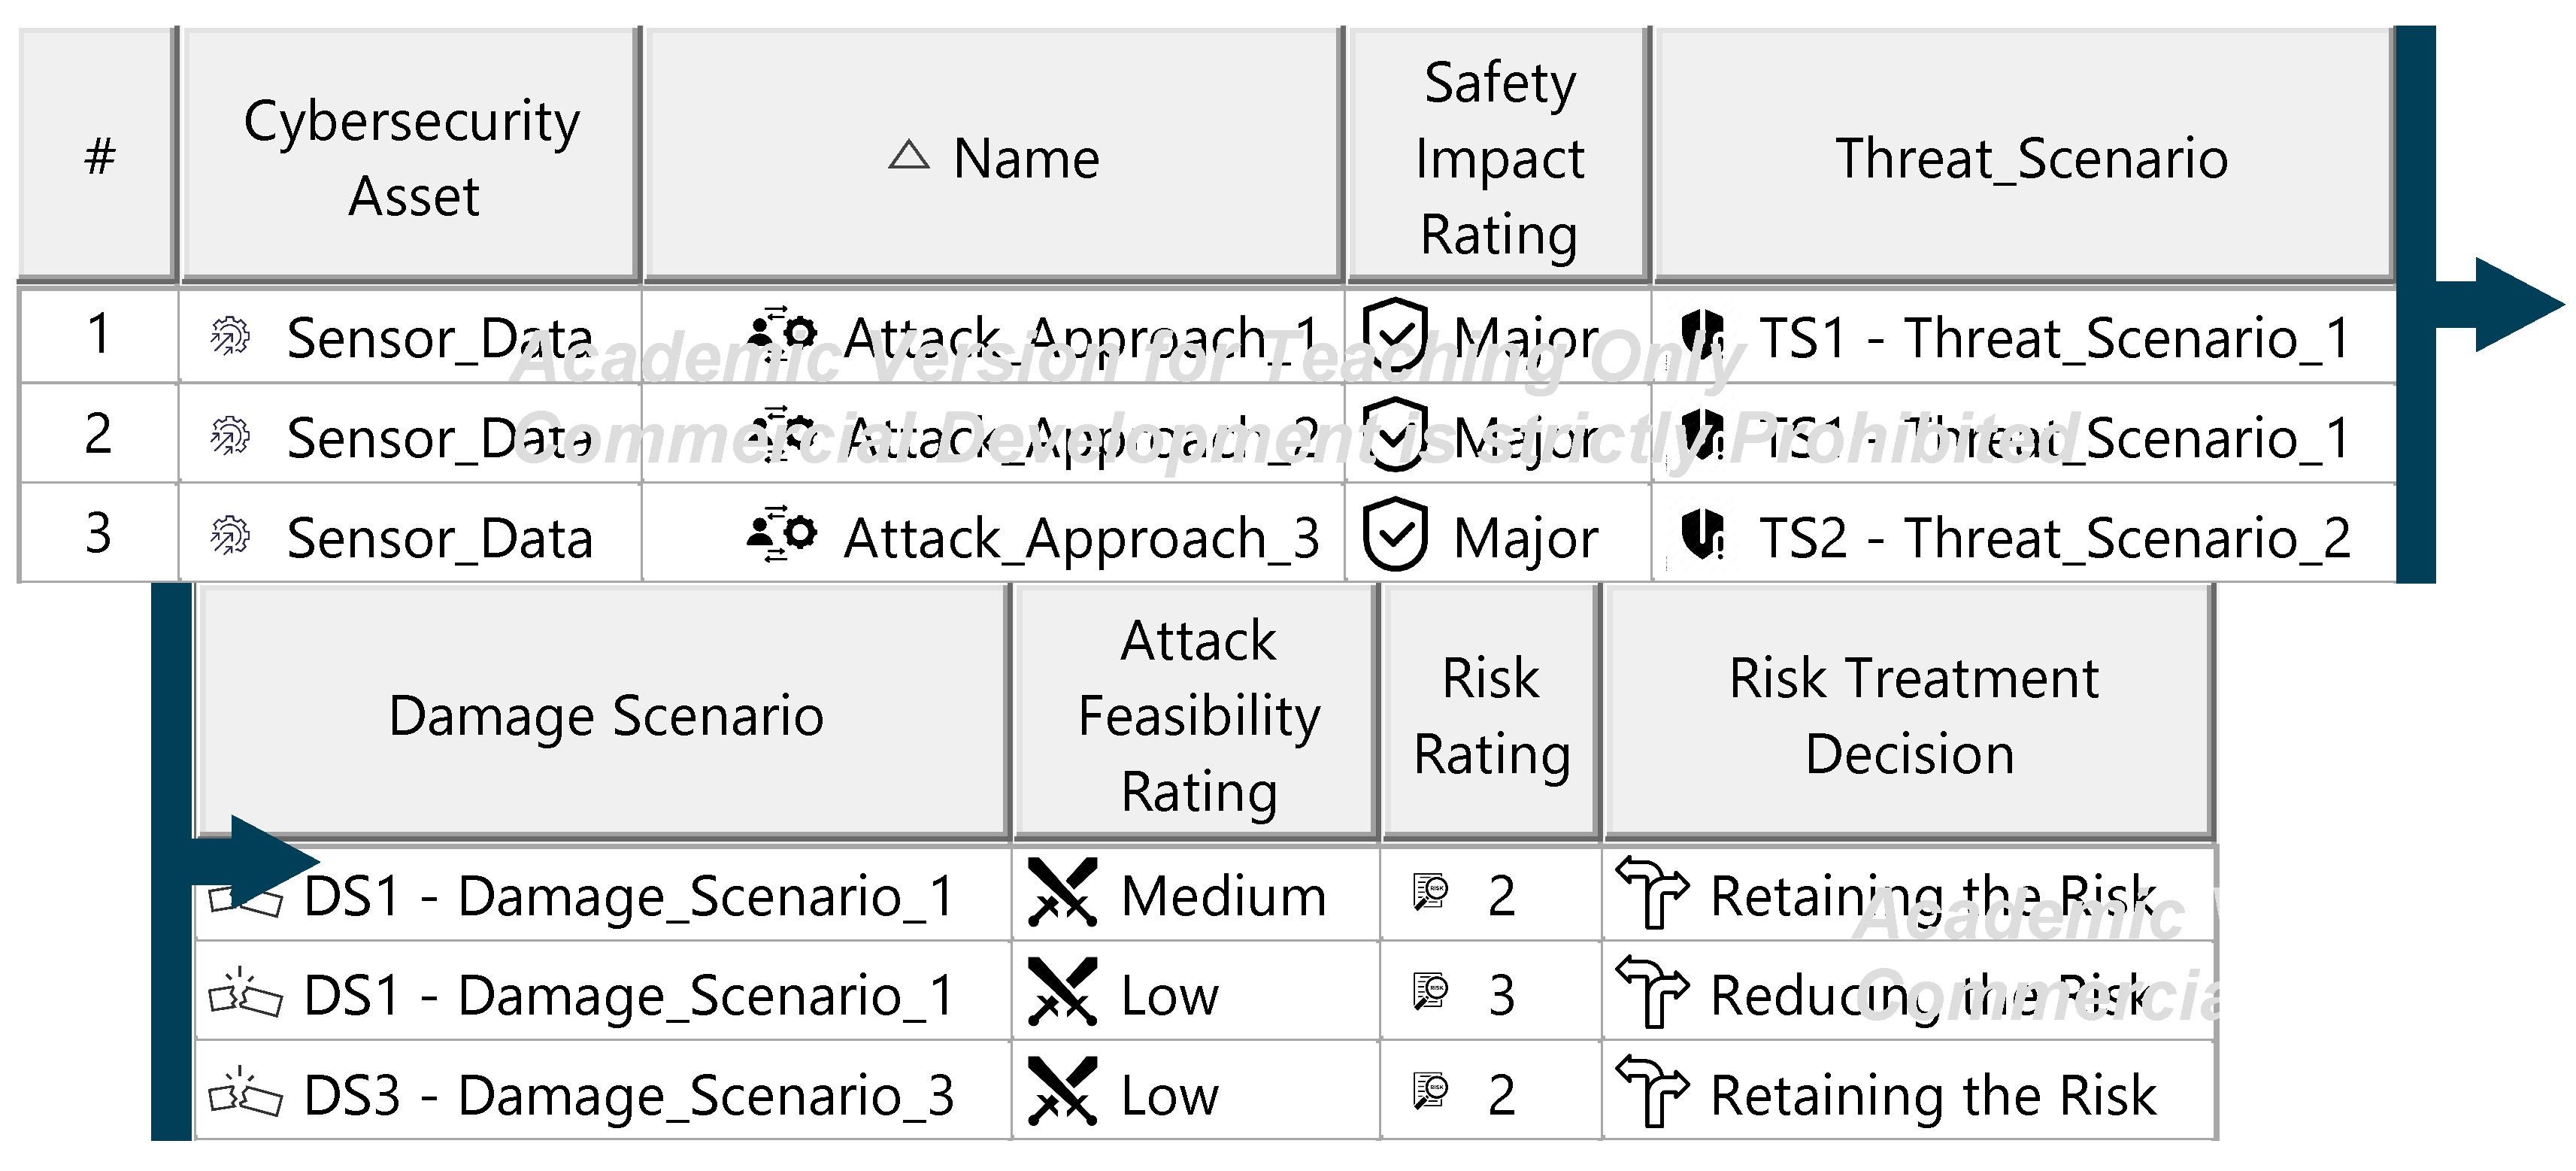Click the shield checkmark icon in row 3
This screenshot has height=1171, width=2576.
[1394, 535]
